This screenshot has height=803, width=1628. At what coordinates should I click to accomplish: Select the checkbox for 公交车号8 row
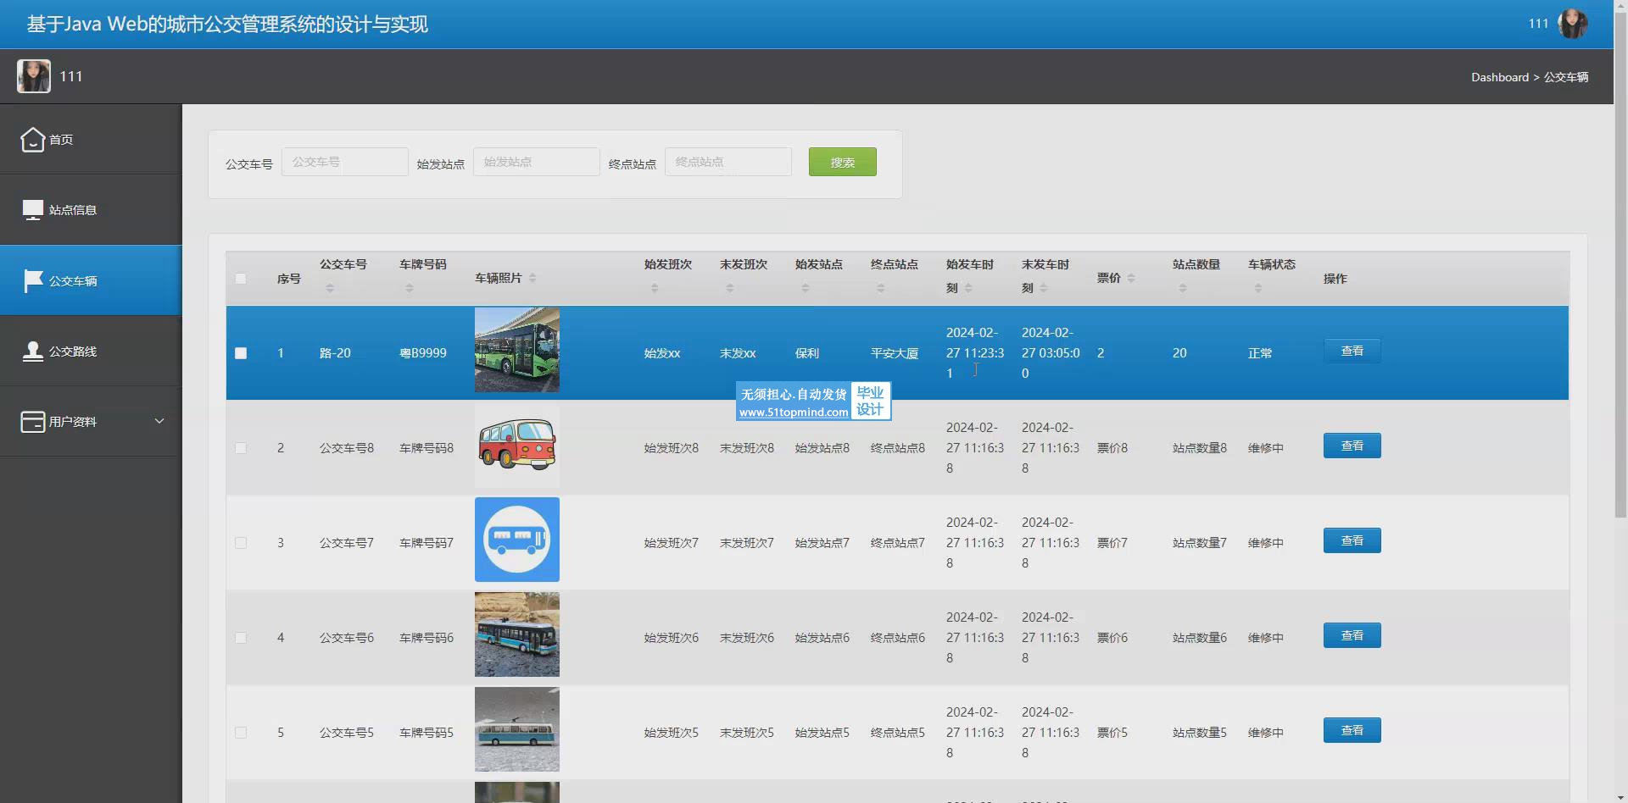pyautogui.click(x=241, y=448)
